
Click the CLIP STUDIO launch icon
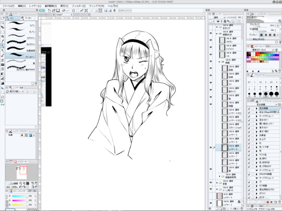tap(42, 11)
